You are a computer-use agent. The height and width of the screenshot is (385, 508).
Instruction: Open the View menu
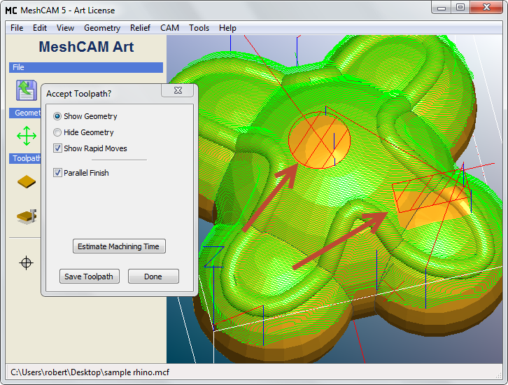[x=65, y=28]
